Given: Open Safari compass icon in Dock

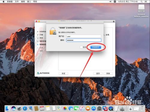Looking at the screenshot, I should click(25, 108).
